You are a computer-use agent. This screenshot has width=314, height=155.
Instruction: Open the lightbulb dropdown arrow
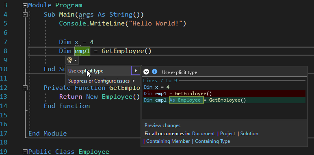tap(76, 60)
